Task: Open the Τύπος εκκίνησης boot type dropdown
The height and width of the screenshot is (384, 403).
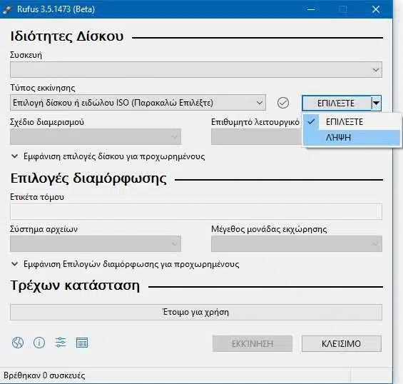Action: (x=138, y=103)
